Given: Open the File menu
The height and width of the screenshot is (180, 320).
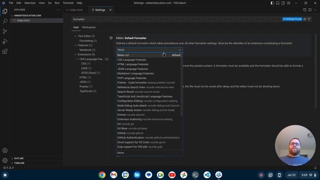Looking at the screenshot, I should [x=11, y=3].
